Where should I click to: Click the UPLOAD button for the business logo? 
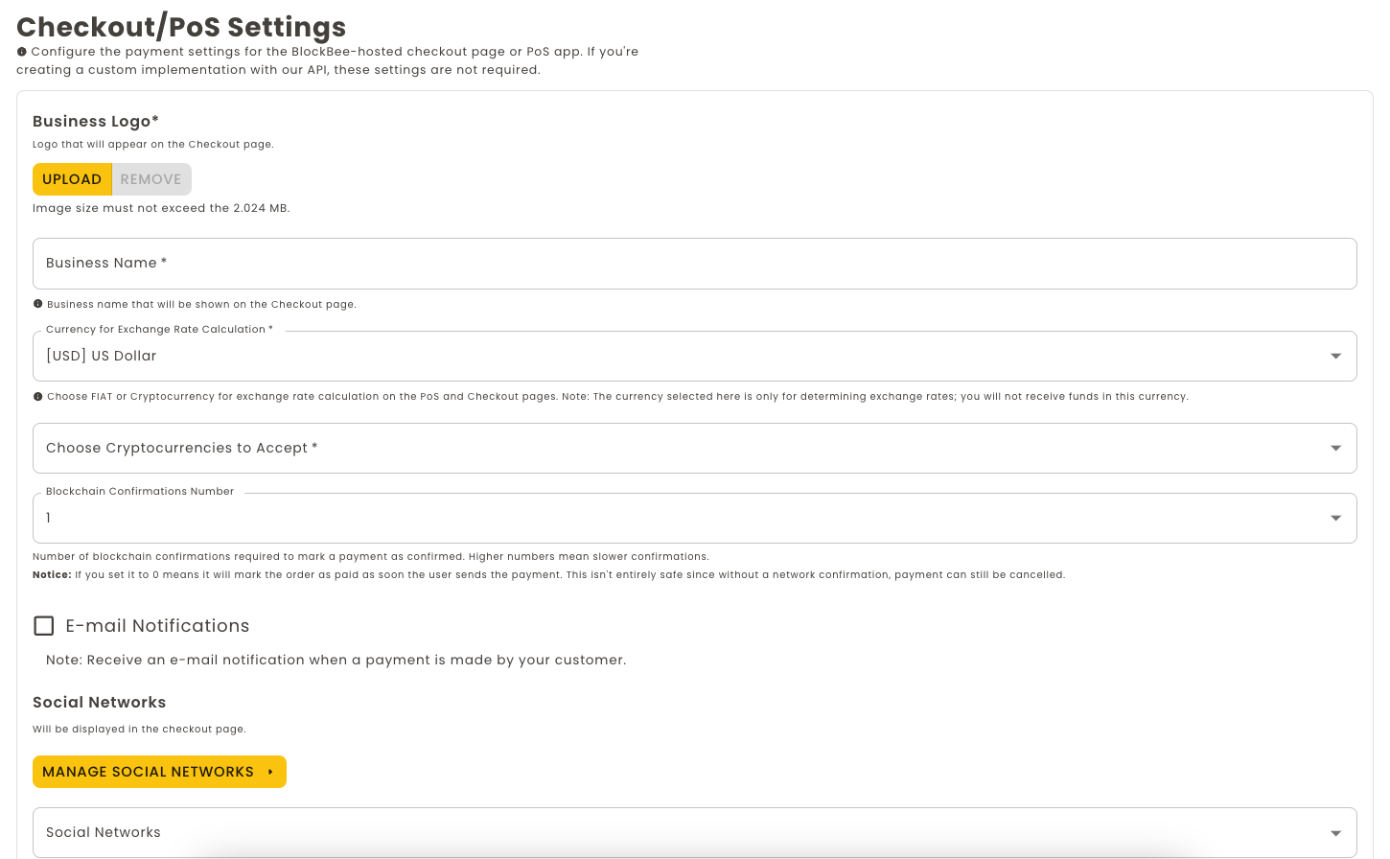click(x=72, y=179)
